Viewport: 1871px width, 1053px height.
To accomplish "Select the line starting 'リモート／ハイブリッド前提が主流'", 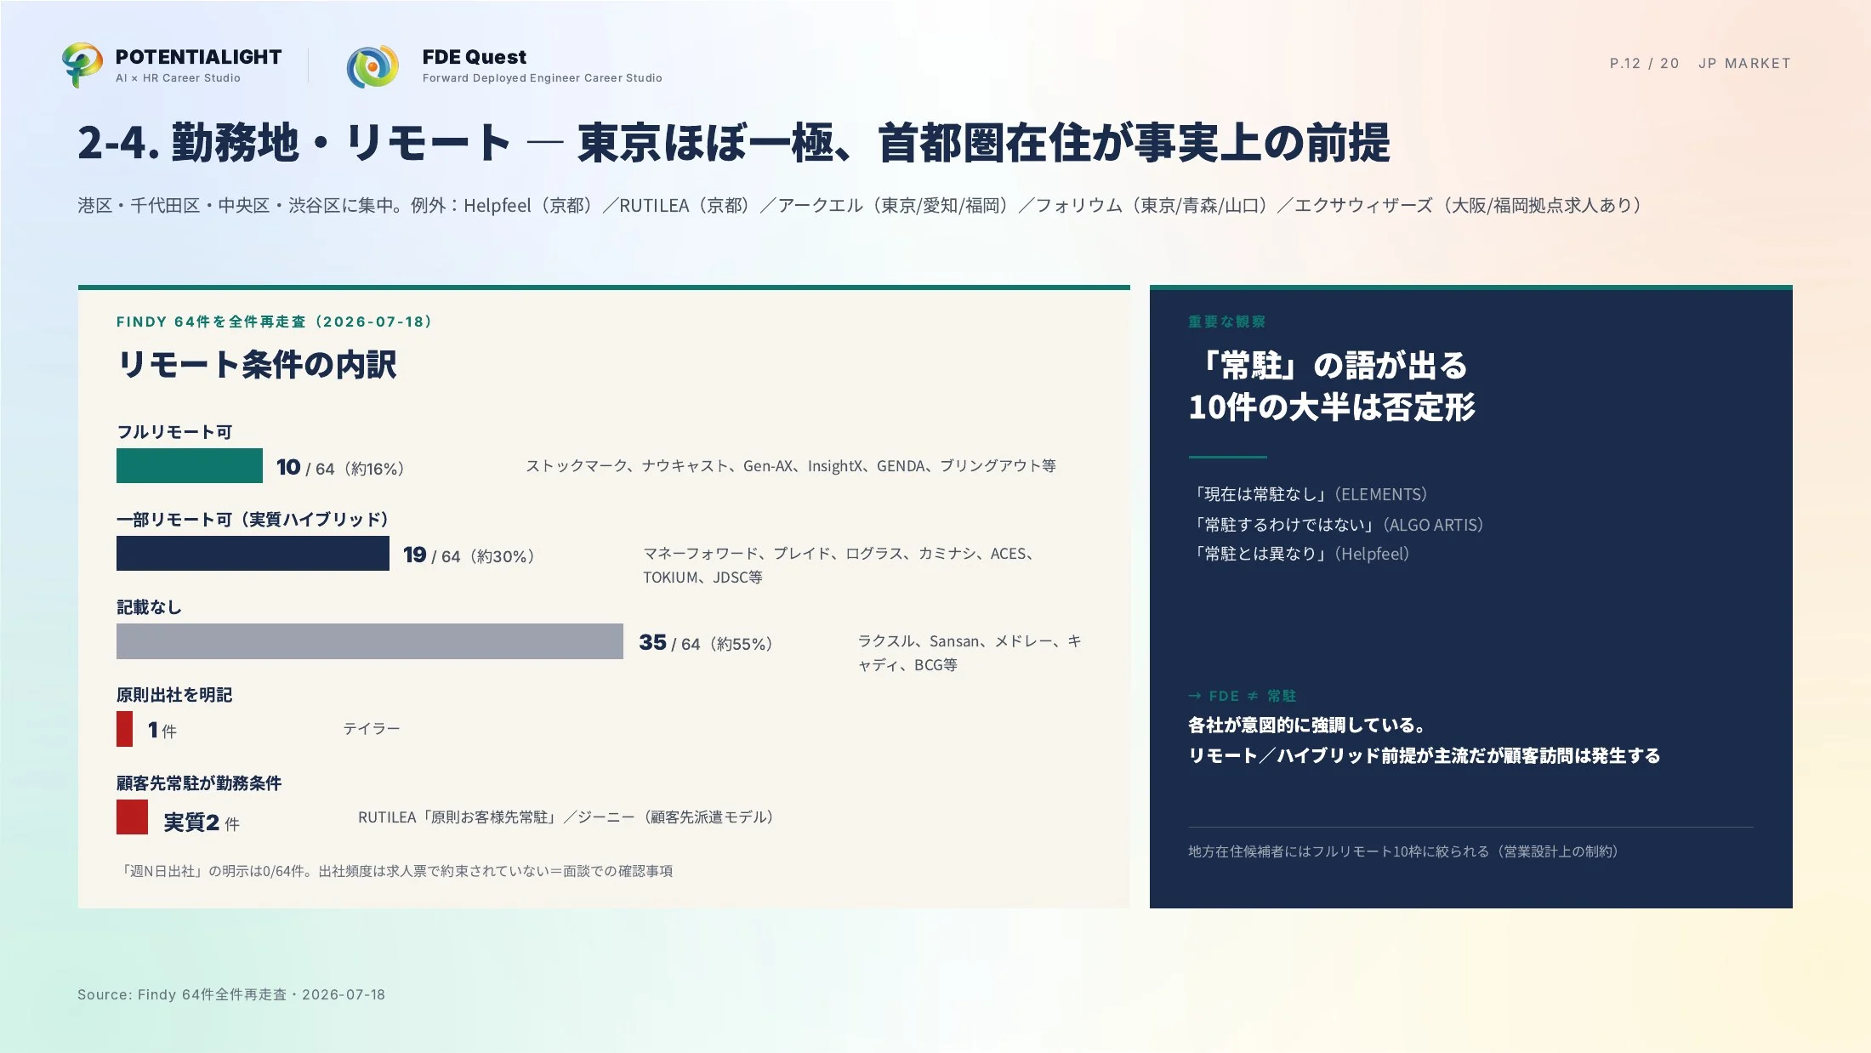I will pos(1425,755).
